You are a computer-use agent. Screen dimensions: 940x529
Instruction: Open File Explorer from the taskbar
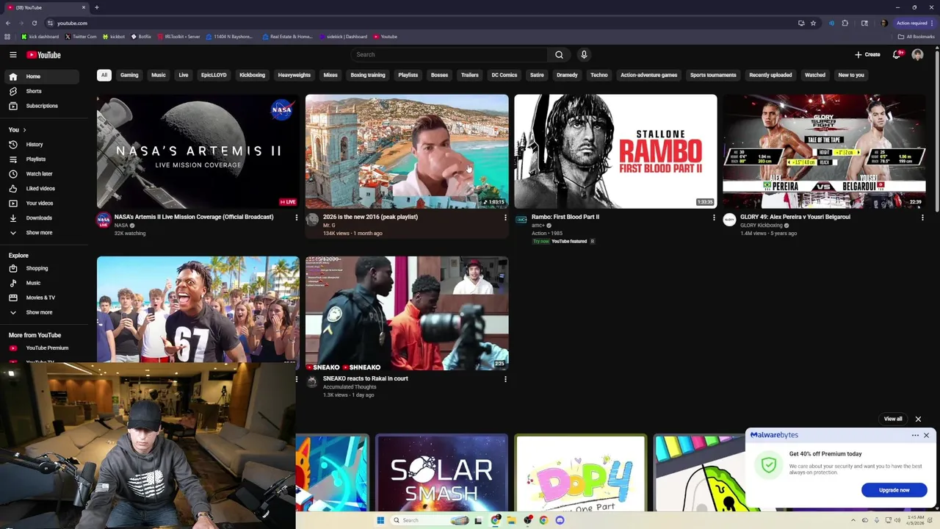pos(511,520)
